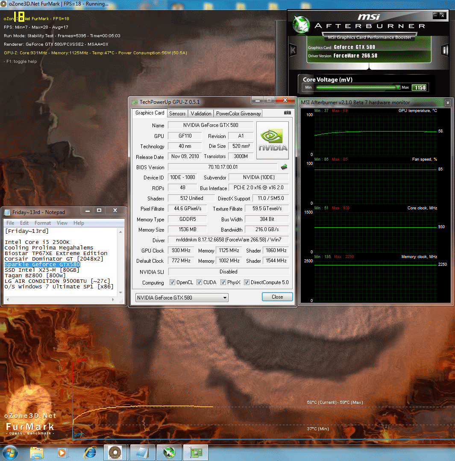Launch Internet Explorer from taskbar
455x461 pixels.
pyautogui.click(x=90, y=452)
